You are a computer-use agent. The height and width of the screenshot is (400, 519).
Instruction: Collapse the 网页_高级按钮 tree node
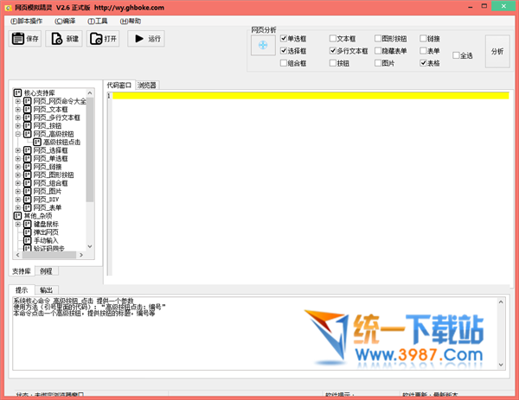point(18,134)
